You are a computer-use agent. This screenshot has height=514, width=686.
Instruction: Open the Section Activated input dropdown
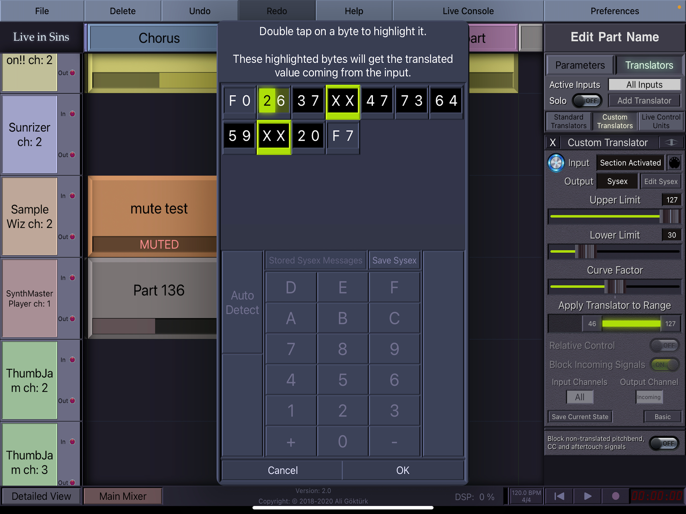[x=630, y=163]
